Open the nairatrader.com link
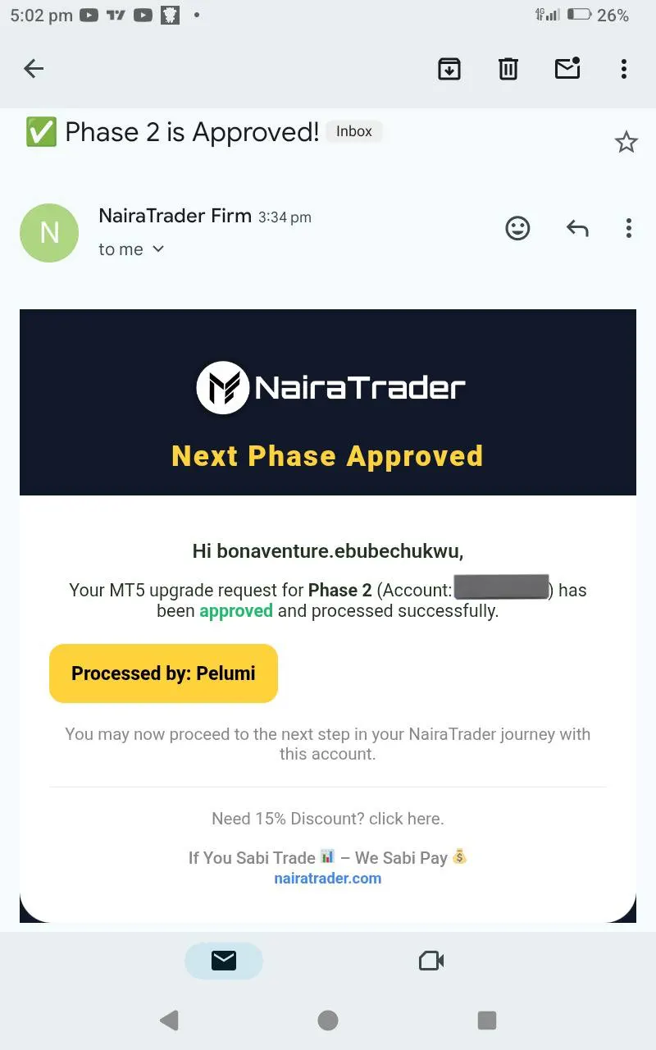 coord(328,879)
